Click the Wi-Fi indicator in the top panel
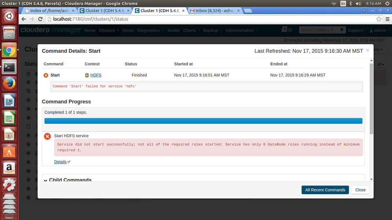 334,4
